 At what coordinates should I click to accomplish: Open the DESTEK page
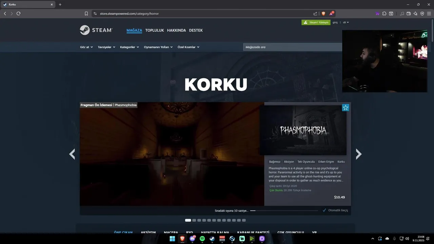coord(196,30)
